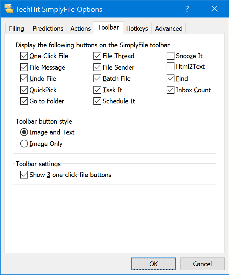The height and width of the screenshot is (275, 229).
Task: Close the Options dialog with X
Action: coord(215,9)
